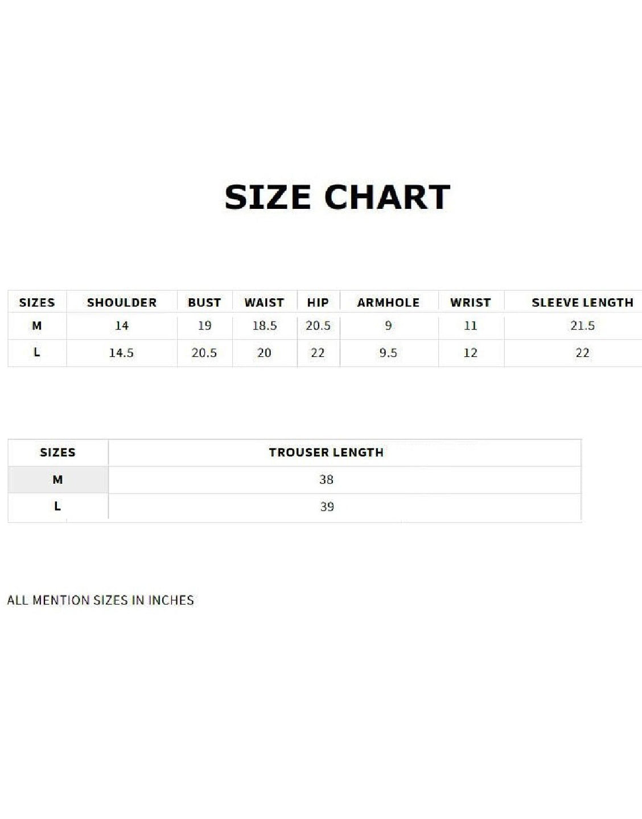Click bust value 19 for size M

(204, 326)
